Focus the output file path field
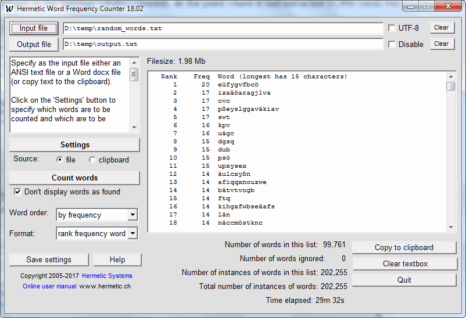This screenshot has height=318, width=466. tap(223, 44)
